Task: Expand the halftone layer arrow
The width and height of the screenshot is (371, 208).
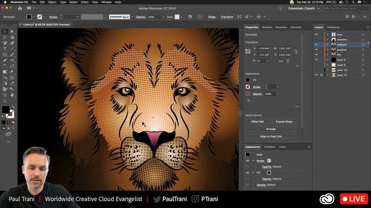Action: [328, 44]
